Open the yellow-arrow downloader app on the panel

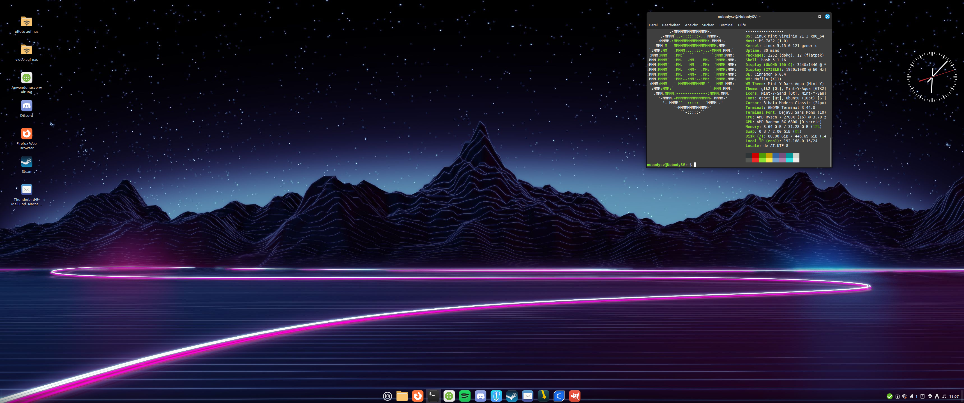pos(543,396)
